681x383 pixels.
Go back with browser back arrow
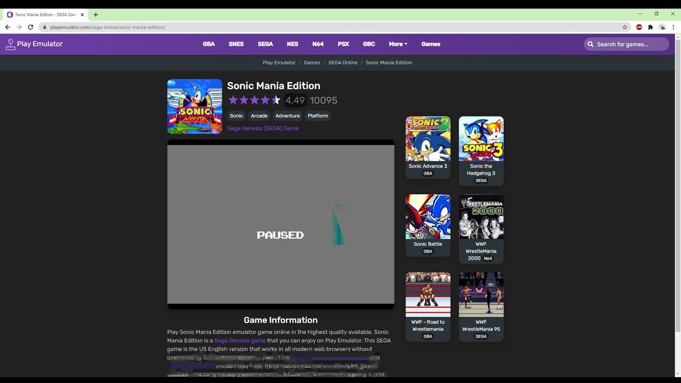(7, 27)
